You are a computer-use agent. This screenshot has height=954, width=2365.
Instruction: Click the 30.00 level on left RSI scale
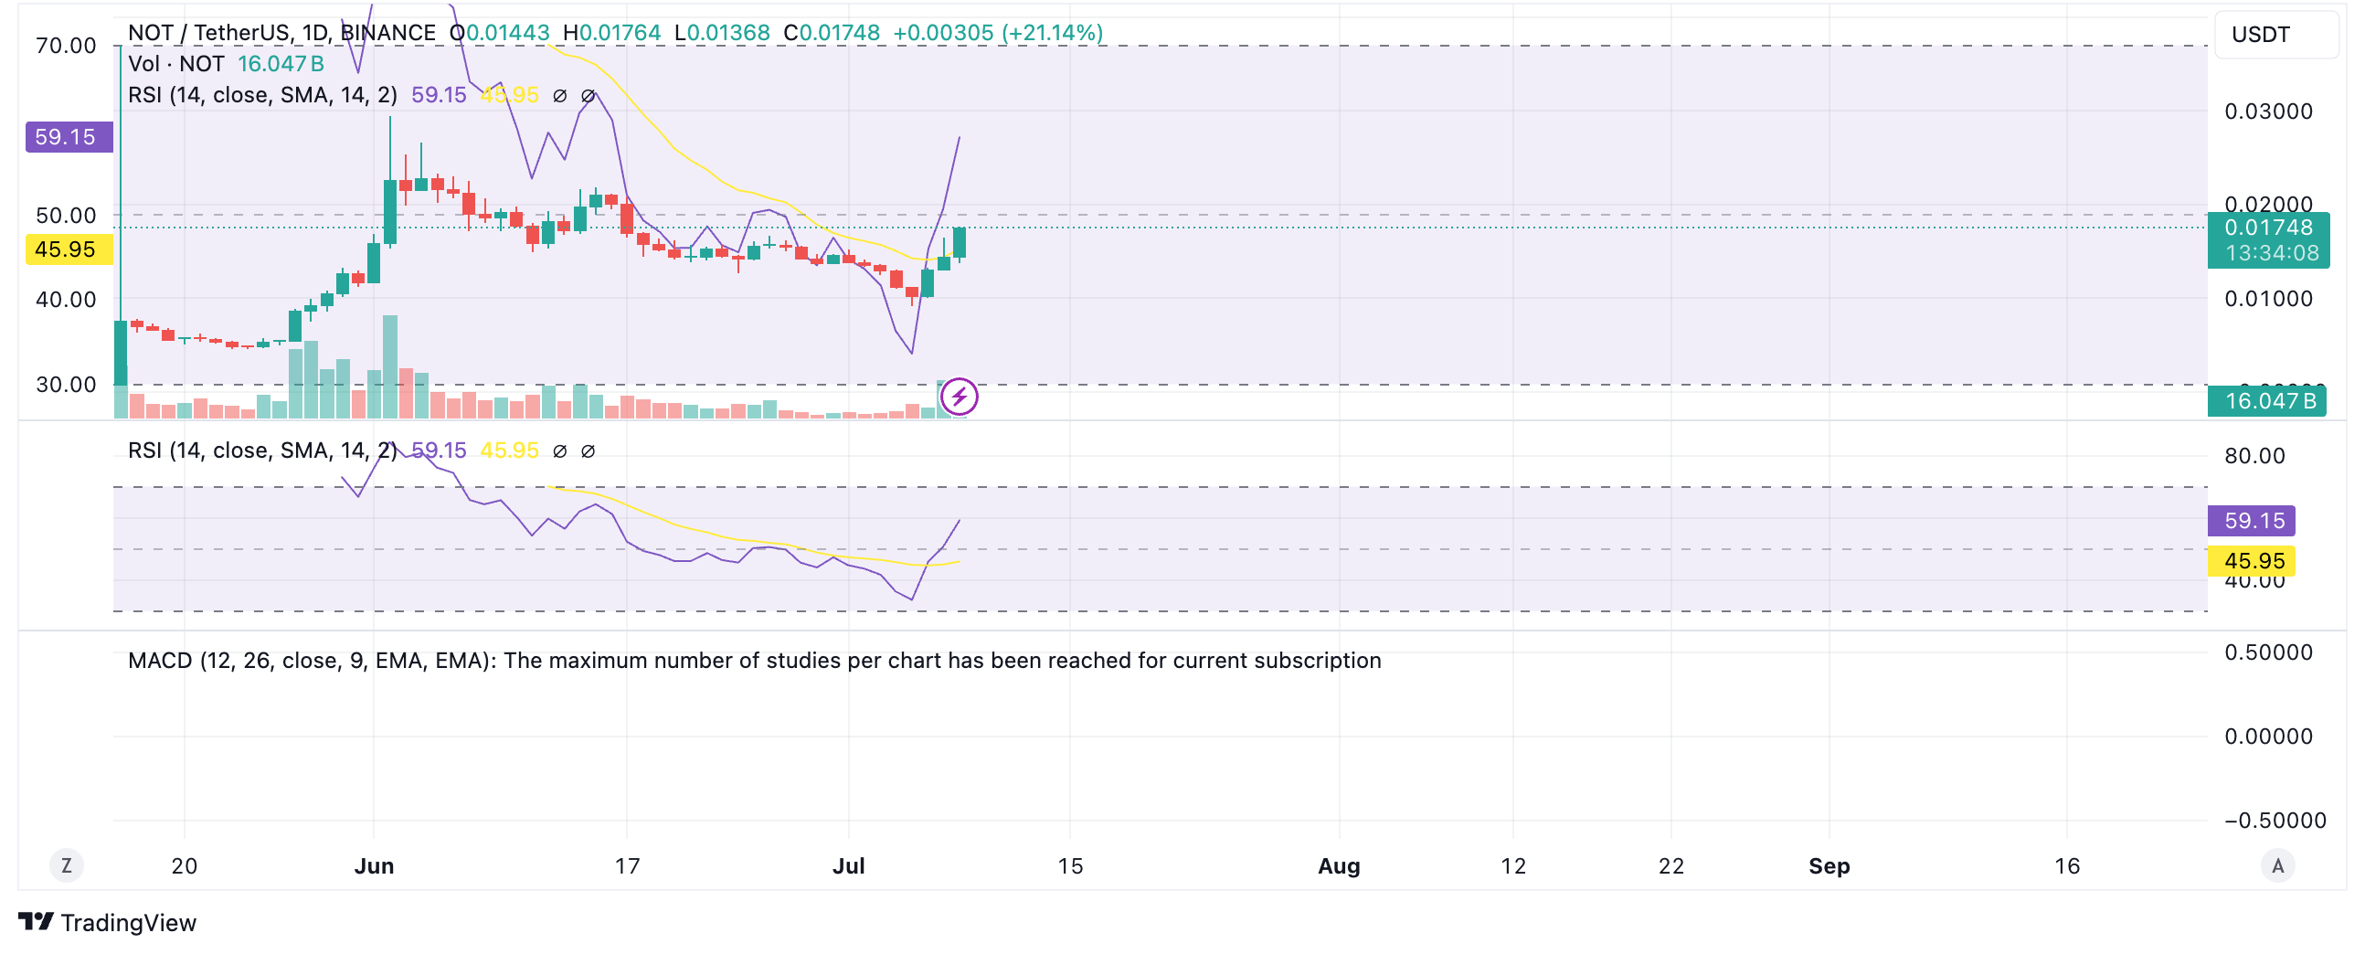[x=65, y=384]
